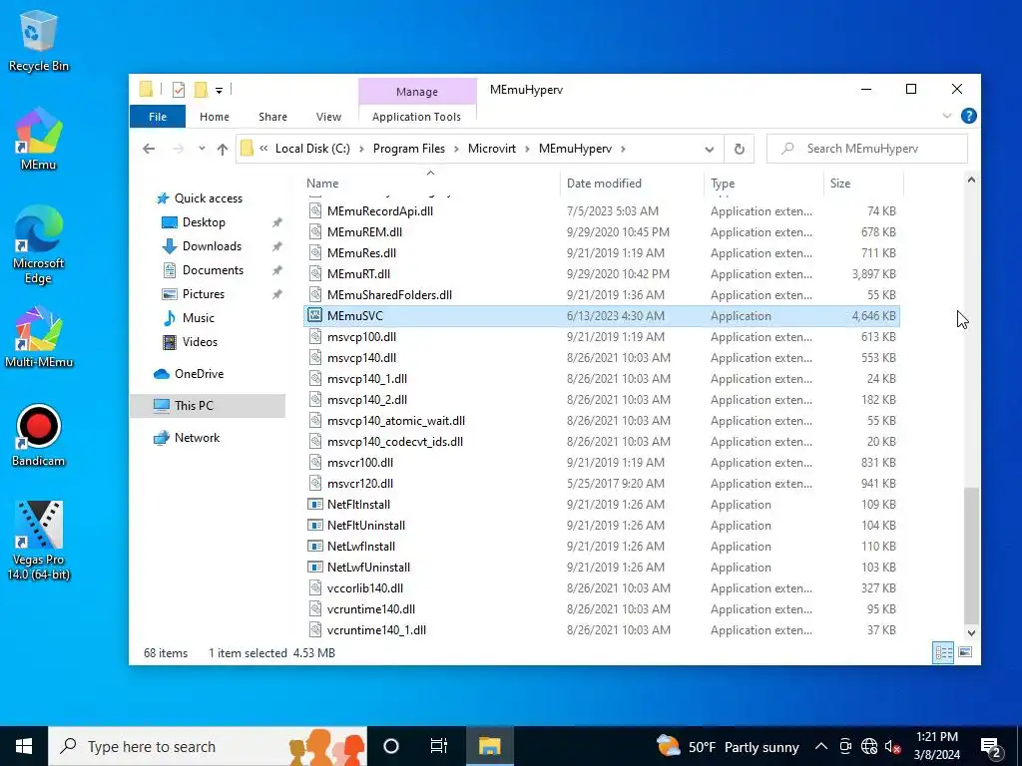Show hidden breadcrumb path with double chevron

coord(263,149)
